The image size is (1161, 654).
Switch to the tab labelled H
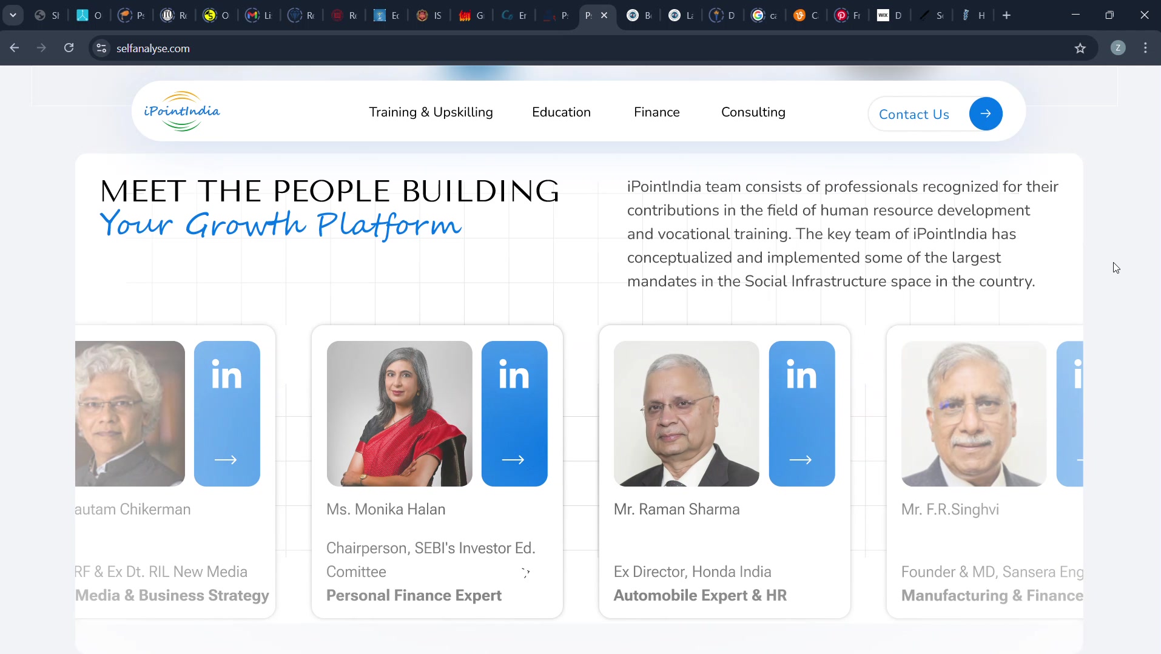click(974, 15)
